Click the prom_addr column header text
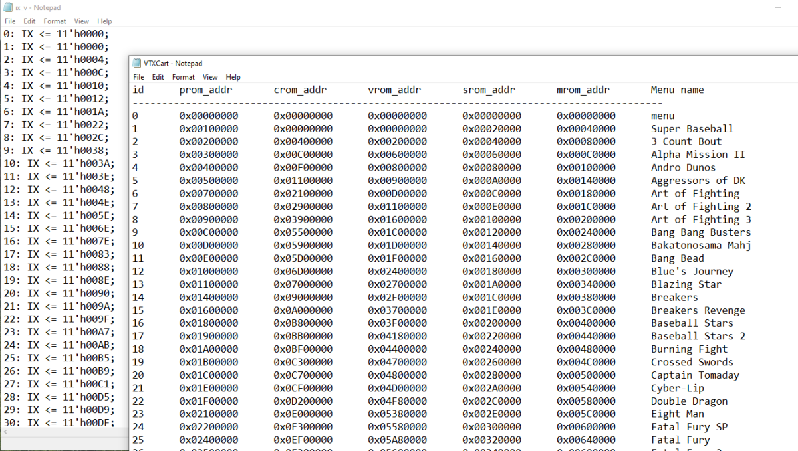Viewport: 798px width, 451px height. coord(205,90)
